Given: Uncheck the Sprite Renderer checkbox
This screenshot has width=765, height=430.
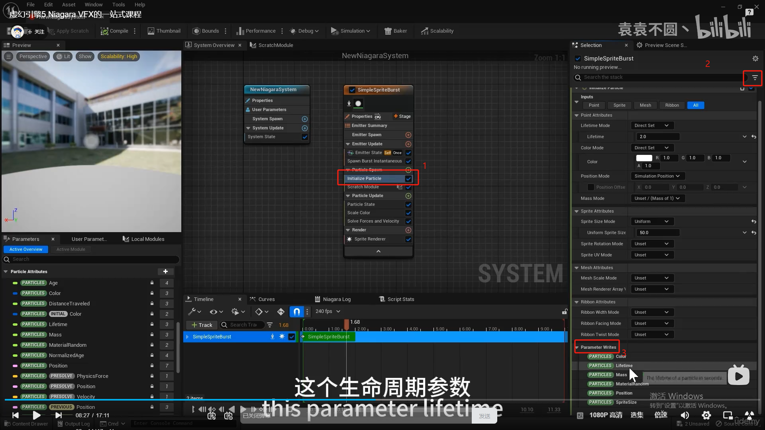Looking at the screenshot, I should [x=408, y=239].
